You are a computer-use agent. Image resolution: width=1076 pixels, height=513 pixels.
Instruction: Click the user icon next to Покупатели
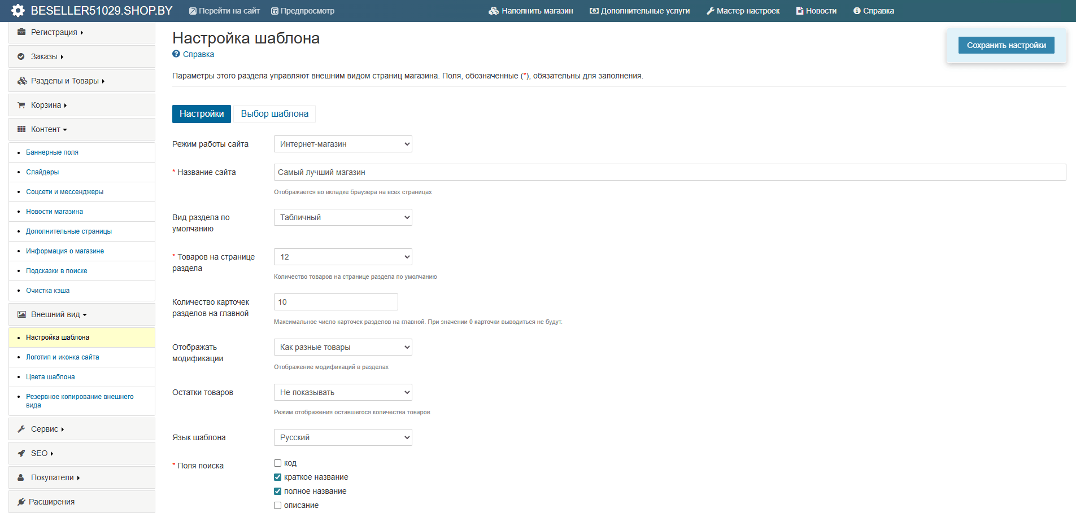point(21,477)
